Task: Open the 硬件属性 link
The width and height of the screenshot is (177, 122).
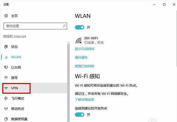Action: pos(81,58)
